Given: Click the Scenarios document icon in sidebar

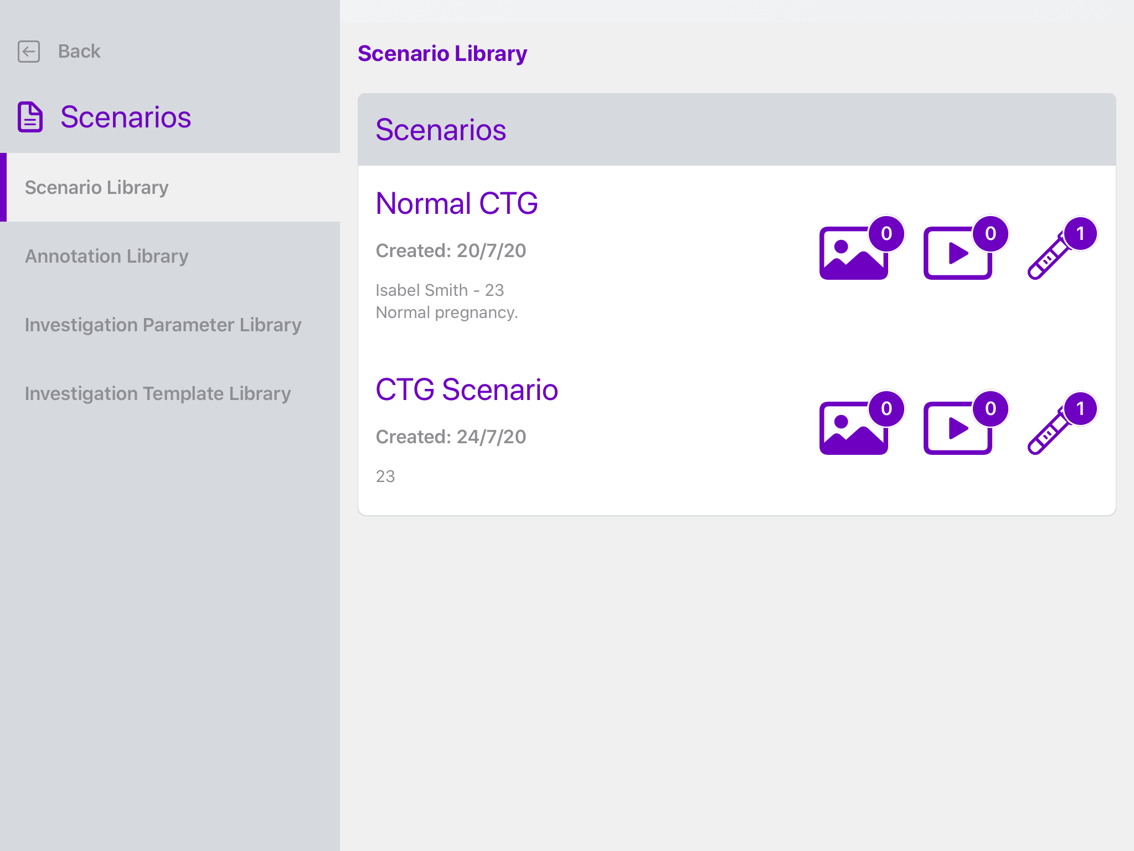Looking at the screenshot, I should coord(30,117).
